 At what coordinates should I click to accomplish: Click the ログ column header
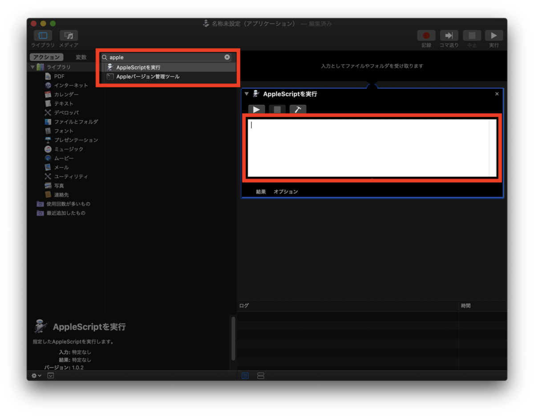[348, 306]
